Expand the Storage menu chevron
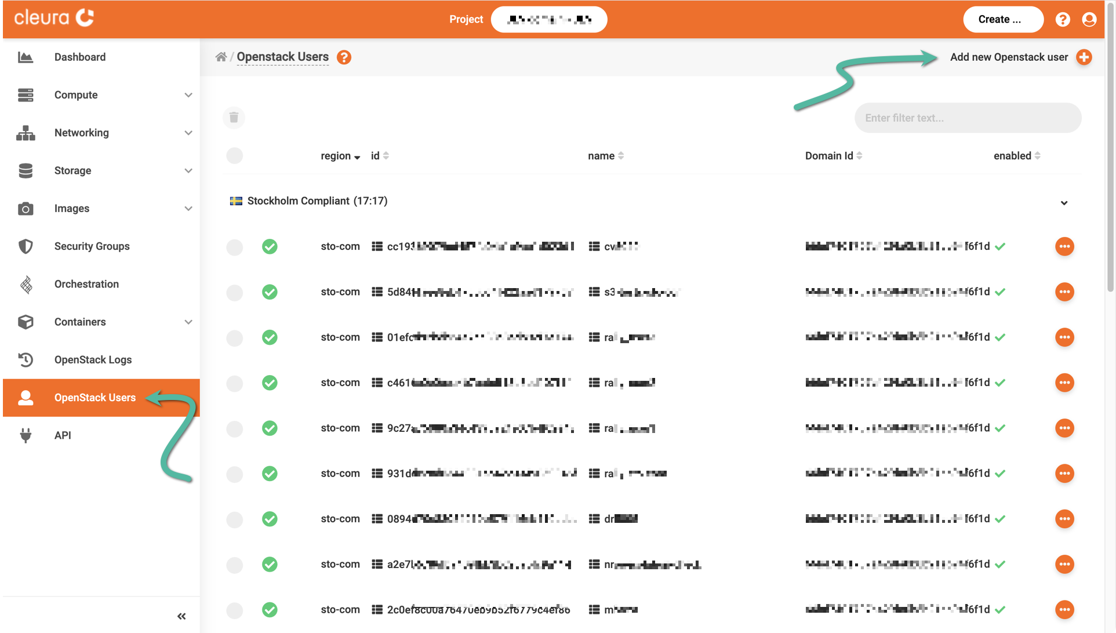This screenshot has width=1116, height=633. click(188, 170)
